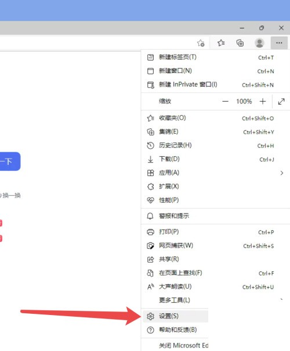Image resolution: width=290 pixels, height=351 pixels.
Task: Restore down the browser window
Action: coord(262,28)
